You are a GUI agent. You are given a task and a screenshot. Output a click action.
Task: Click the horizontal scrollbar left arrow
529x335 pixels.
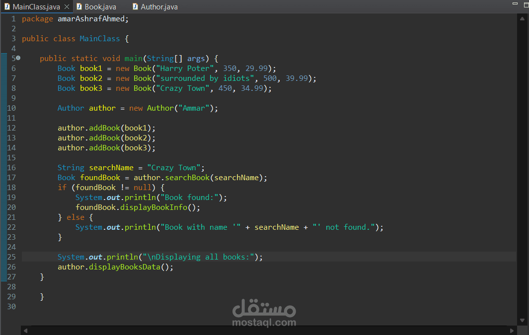(25, 331)
